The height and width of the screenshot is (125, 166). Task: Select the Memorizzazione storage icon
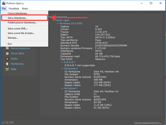7,48
